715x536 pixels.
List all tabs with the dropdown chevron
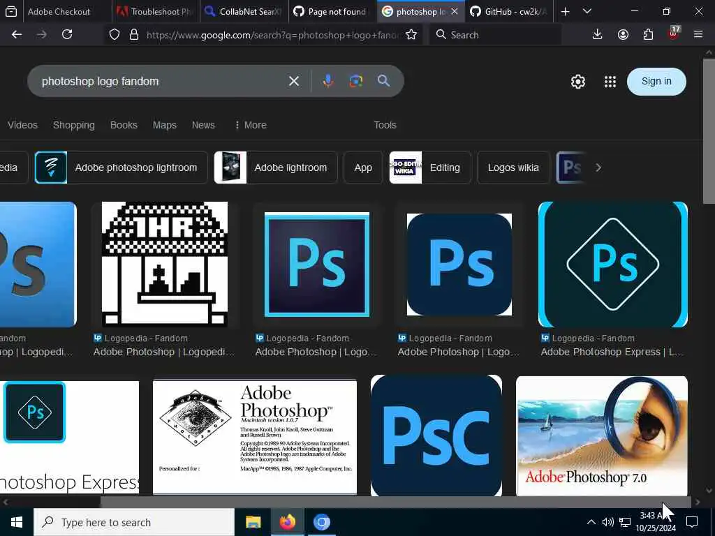587,12
